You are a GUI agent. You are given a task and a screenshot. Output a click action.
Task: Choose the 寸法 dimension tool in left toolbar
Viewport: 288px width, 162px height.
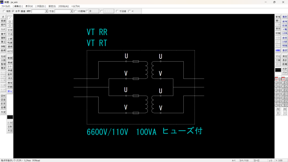pyautogui.click(x=10, y=34)
